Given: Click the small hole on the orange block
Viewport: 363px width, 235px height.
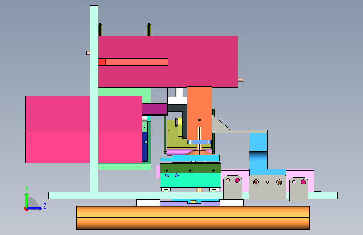Looking at the screenshot, I should pos(199,120).
